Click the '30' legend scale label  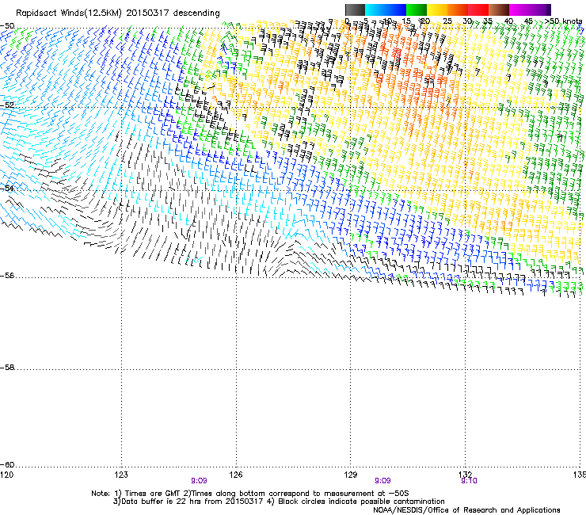tap(467, 21)
